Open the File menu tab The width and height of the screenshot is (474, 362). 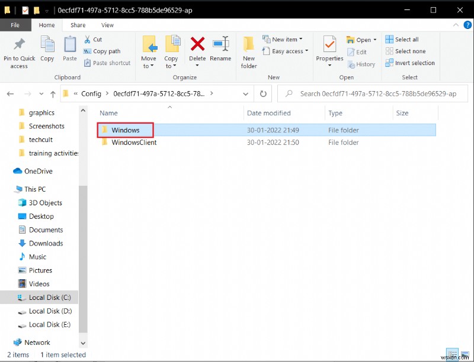15,25
